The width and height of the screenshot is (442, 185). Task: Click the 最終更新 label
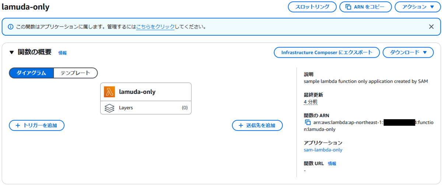pyautogui.click(x=313, y=95)
